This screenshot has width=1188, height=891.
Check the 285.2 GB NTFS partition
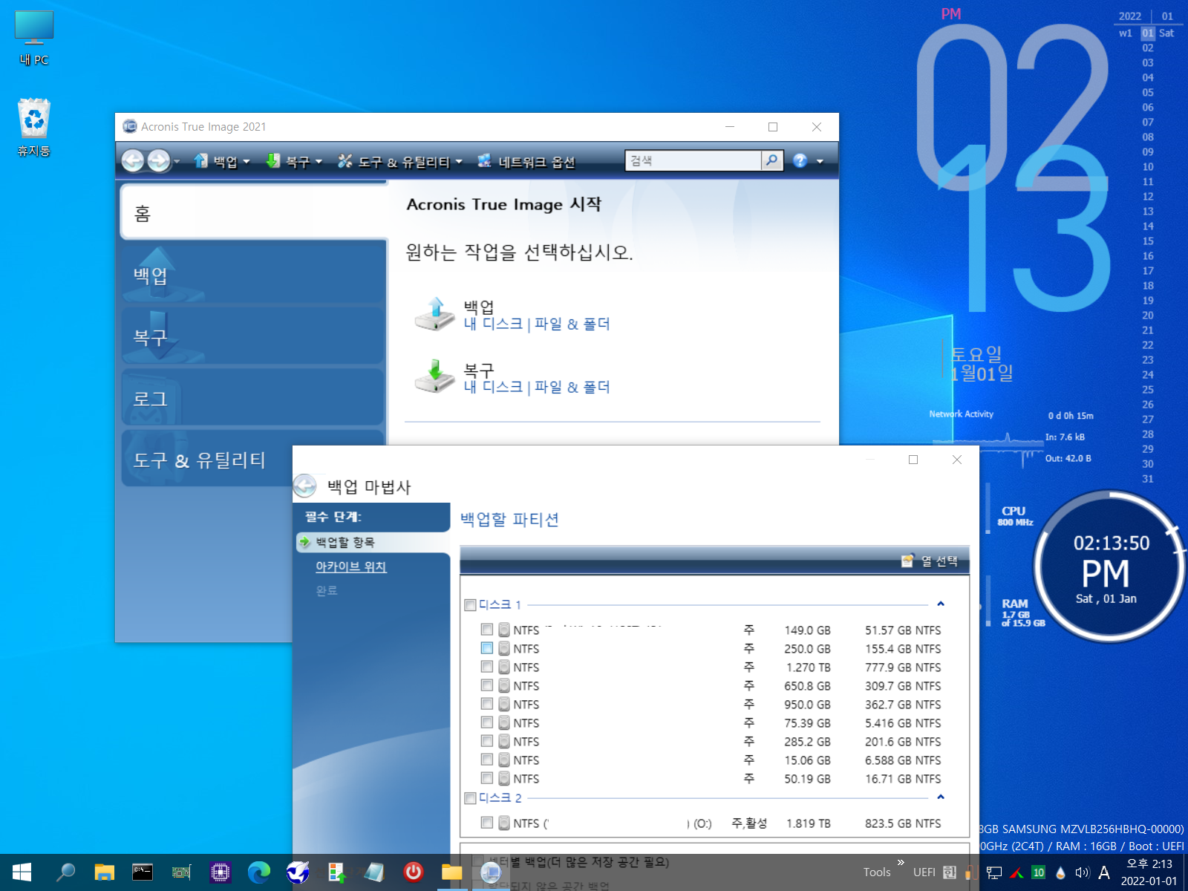coord(486,741)
